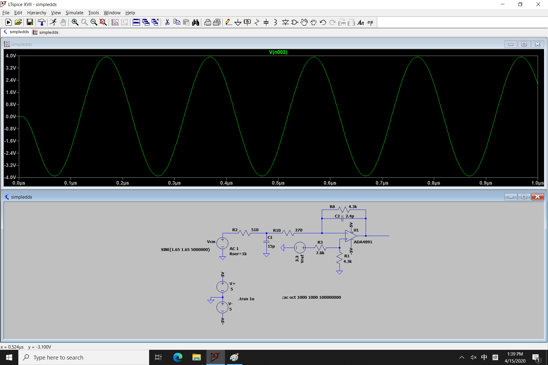Viewport: 548px width, 365px height.
Task: Click the Print icon
Action: [x=207, y=22]
